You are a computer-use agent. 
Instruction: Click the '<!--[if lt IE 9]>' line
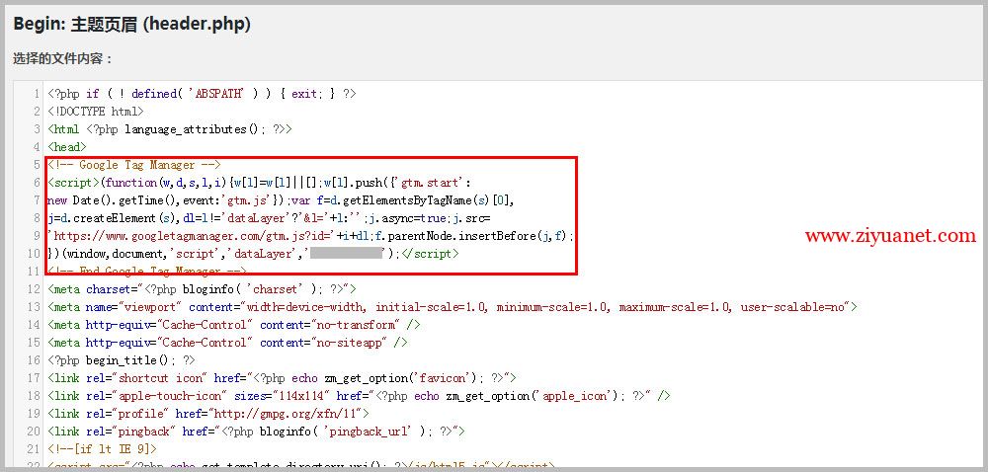[102, 449]
